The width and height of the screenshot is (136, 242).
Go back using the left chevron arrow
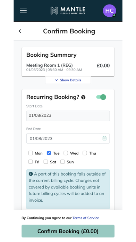20,31
